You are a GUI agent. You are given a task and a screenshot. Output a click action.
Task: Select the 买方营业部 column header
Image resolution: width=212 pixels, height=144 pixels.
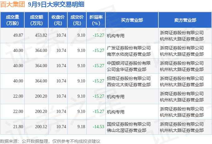tap(132, 20)
